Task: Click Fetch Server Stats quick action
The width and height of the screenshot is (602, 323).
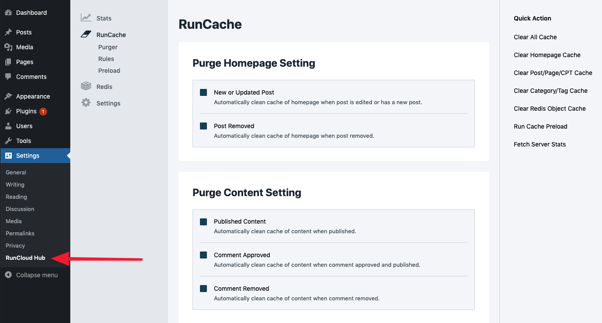Action: 540,144
